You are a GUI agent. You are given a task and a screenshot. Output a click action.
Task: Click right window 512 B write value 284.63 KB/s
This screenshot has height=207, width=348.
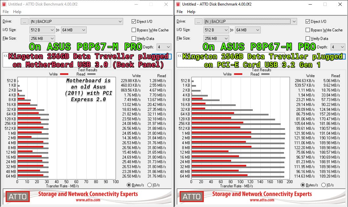[x=305, y=81]
